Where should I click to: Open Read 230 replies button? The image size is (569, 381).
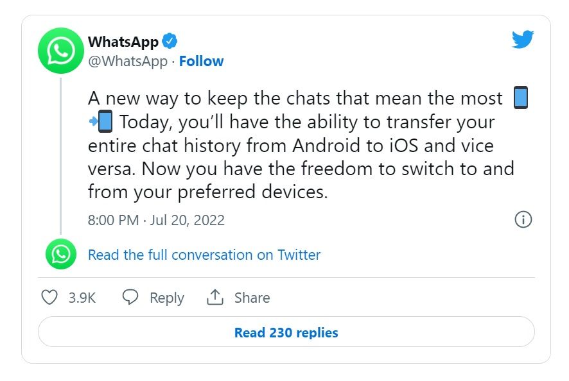(286, 333)
